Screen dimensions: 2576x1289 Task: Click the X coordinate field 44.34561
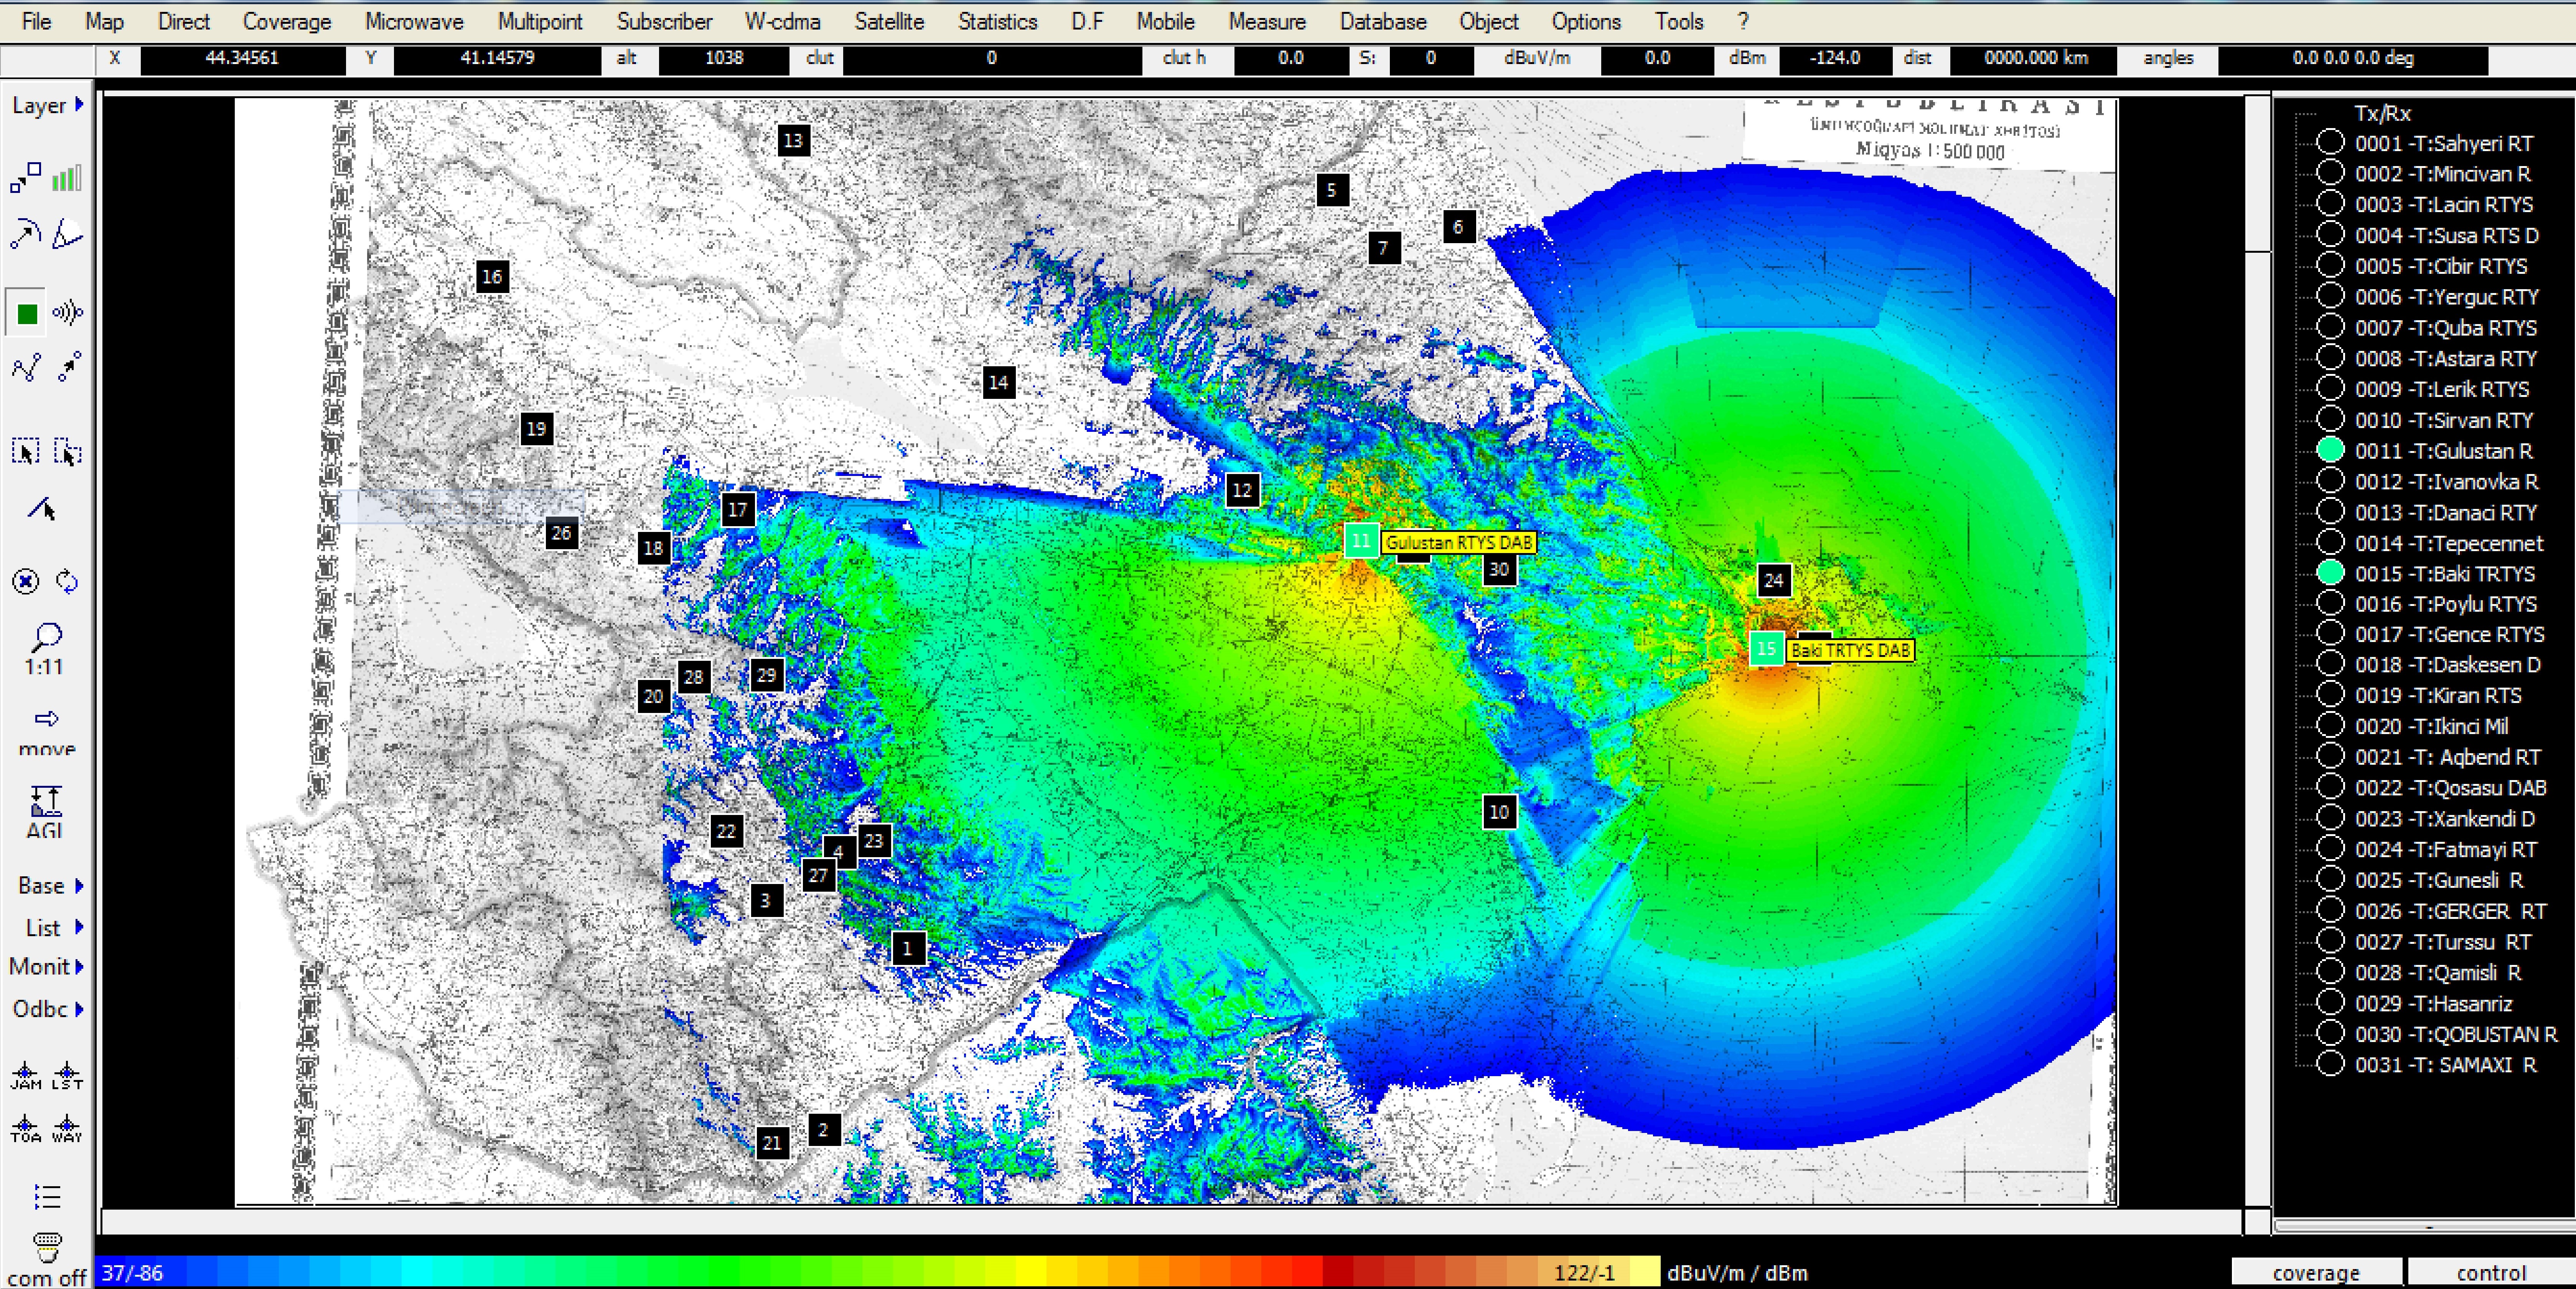tap(242, 58)
